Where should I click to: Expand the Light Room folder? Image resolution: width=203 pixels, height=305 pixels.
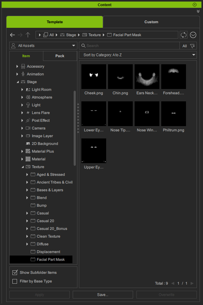pyautogui.click(x=22, y=90)
